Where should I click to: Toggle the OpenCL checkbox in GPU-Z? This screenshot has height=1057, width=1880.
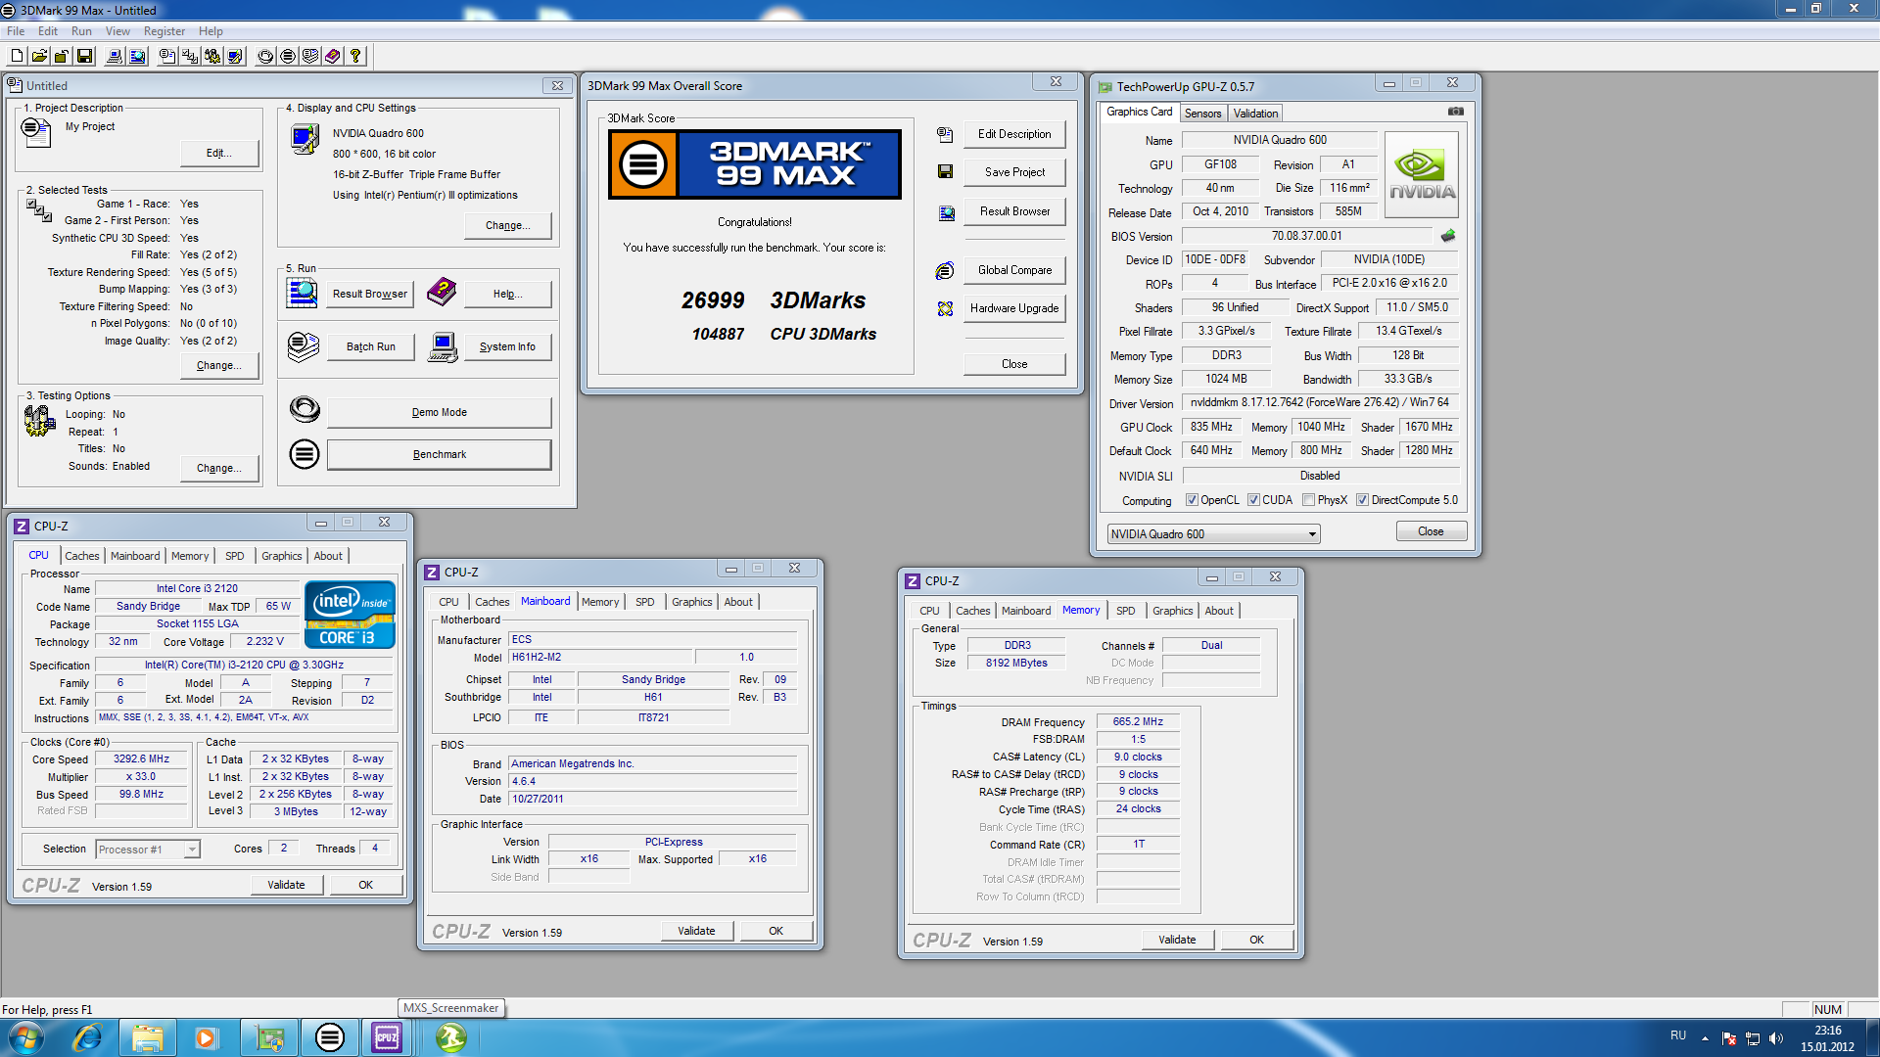coord(1192,500)
